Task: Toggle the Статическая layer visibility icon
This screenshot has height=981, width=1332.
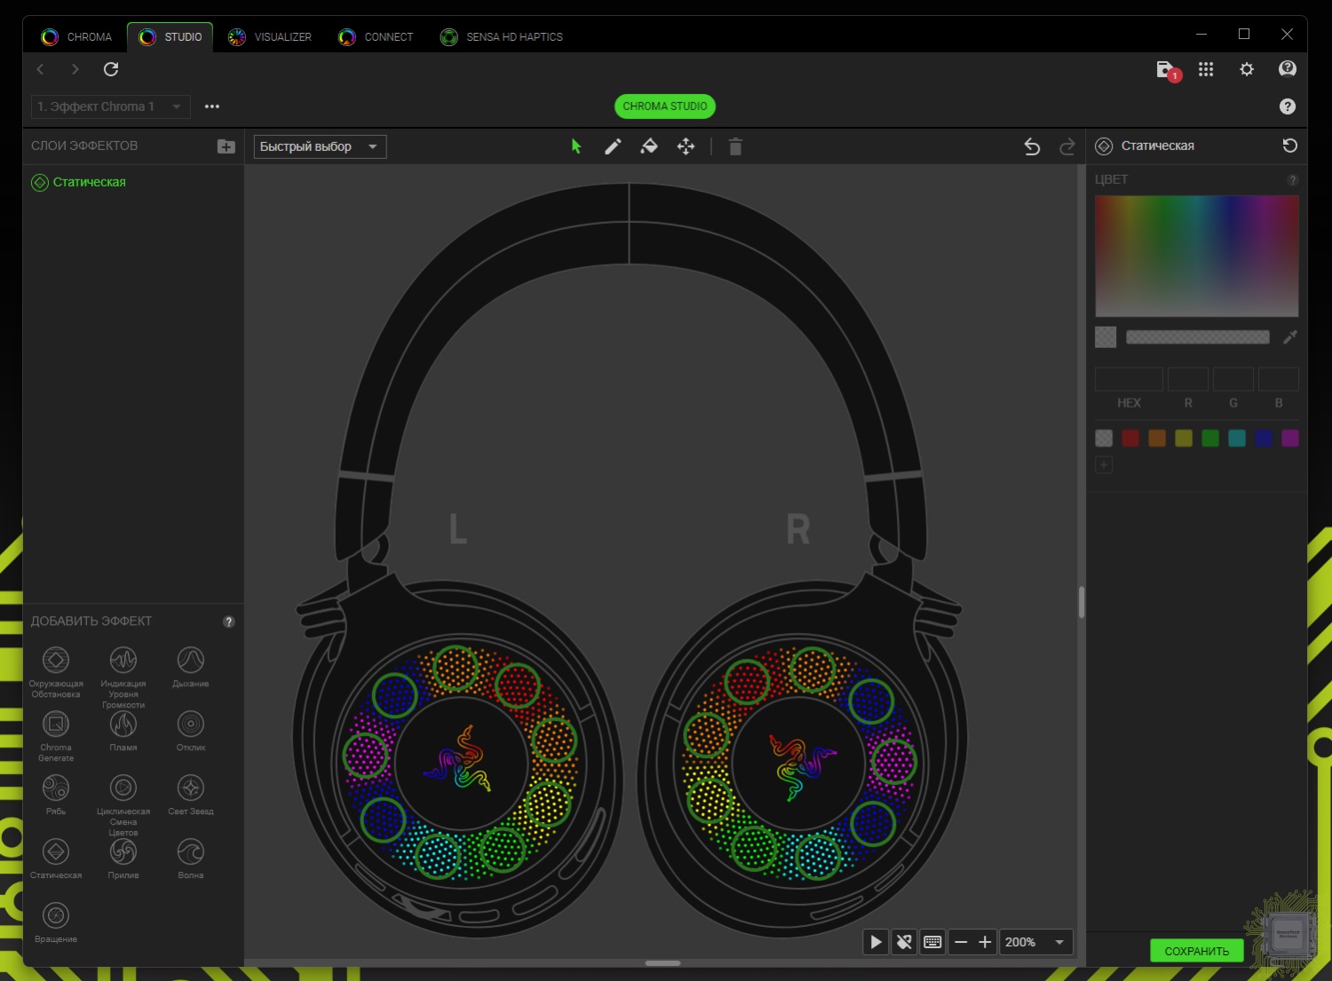Action: click(x=40, y=183)
